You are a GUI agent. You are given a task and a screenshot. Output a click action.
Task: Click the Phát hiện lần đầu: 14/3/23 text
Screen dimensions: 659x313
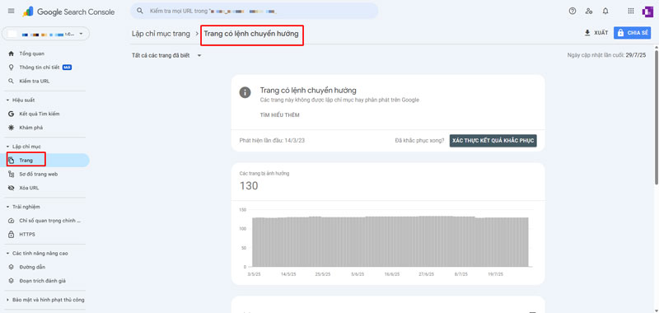(272, 141)
